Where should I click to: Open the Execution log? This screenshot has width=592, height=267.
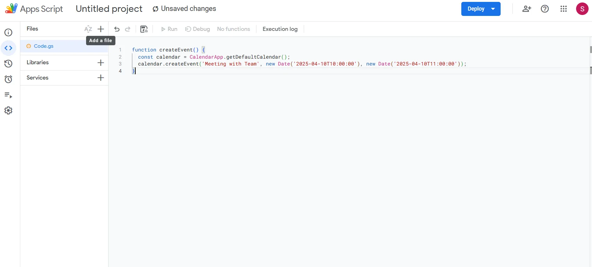(280, 29)
